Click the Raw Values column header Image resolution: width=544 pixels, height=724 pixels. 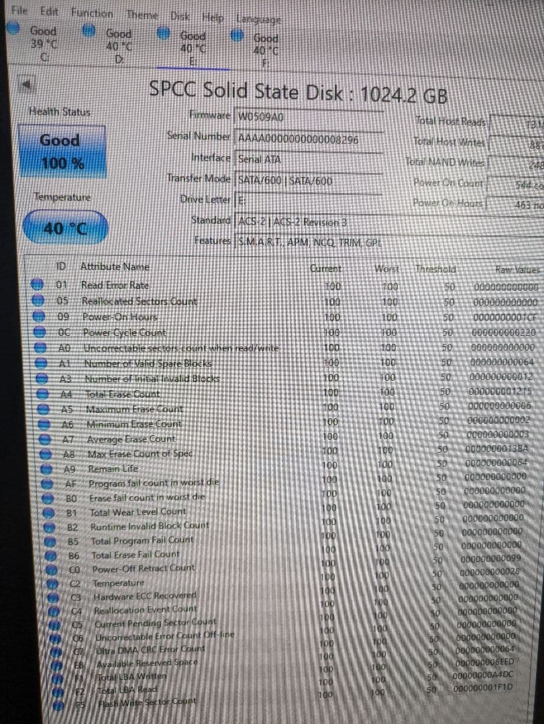(517, 269)
